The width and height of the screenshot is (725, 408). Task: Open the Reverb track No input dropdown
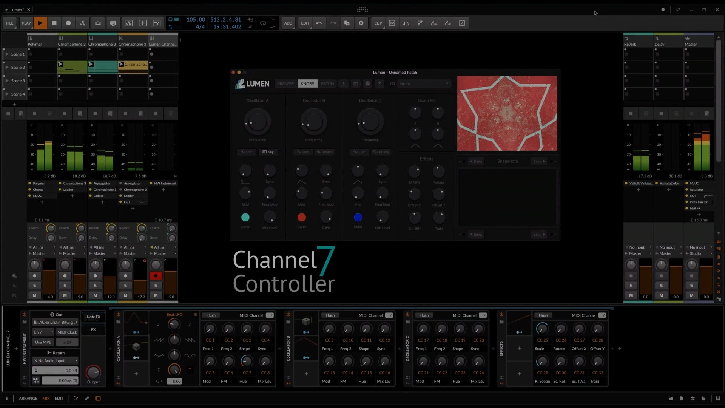pos(638,247)
